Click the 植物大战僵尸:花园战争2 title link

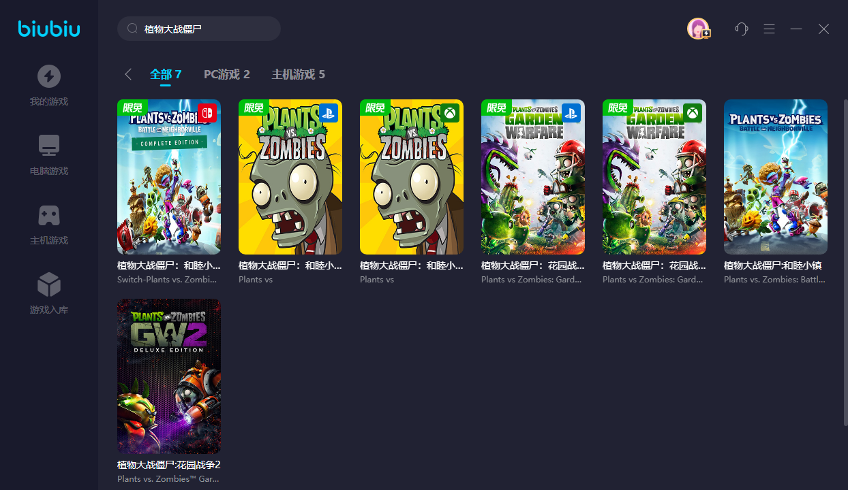point(168,465)
